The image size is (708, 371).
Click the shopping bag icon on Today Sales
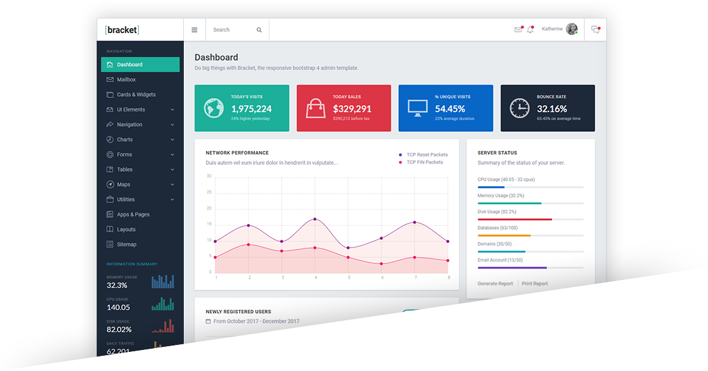316,108
